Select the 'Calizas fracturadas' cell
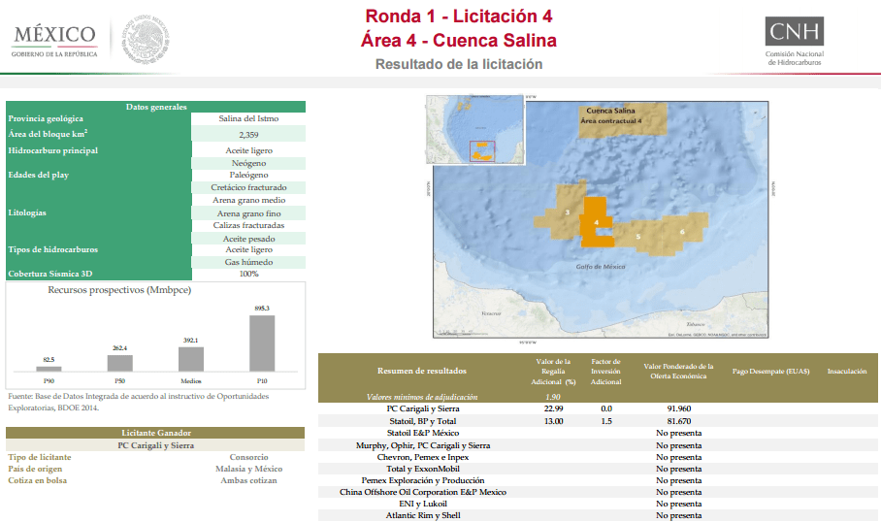The width and height of the screenshot is (881, 522). [248, 225]
